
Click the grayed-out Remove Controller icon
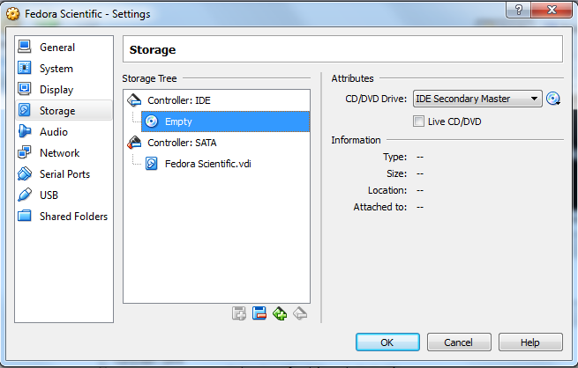click(300, 313)
